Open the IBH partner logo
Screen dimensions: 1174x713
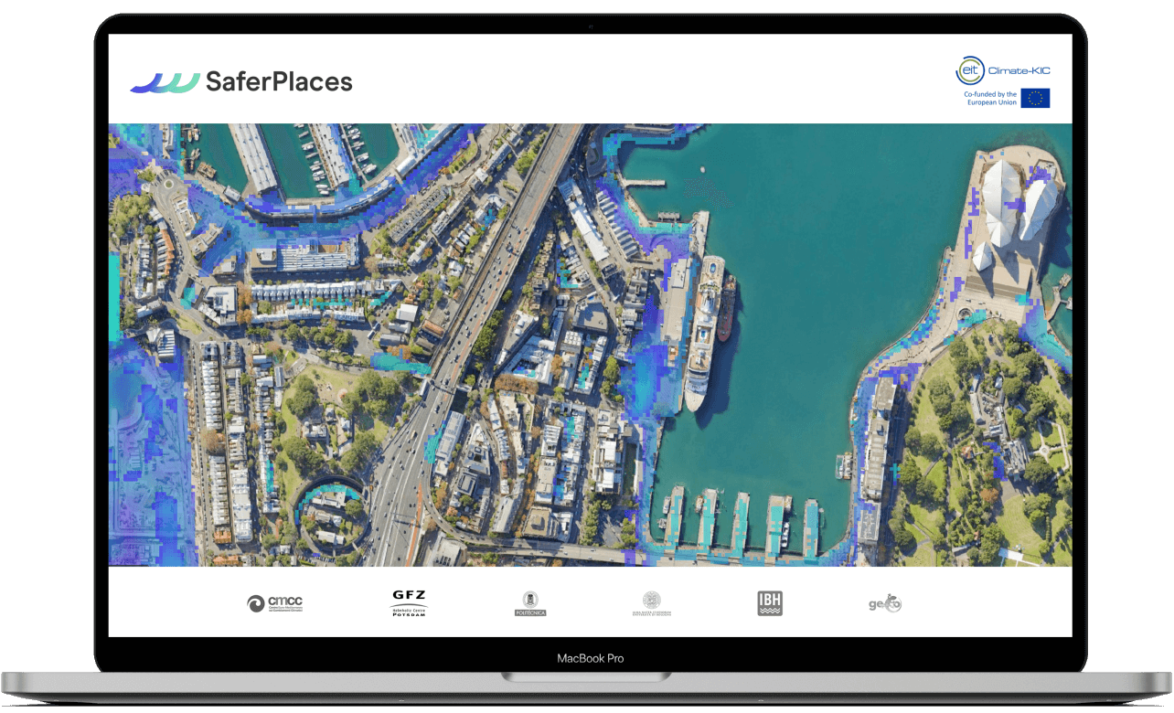coord(770,603)
